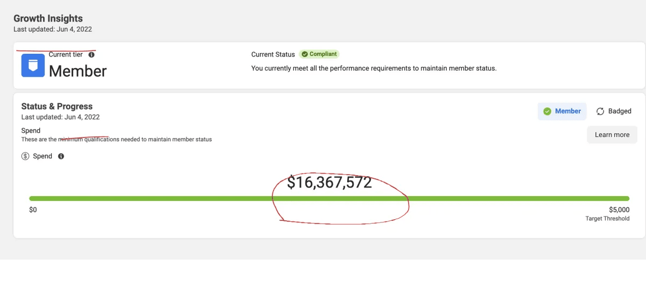Switch to the Badged status tab

click(614, 111)
